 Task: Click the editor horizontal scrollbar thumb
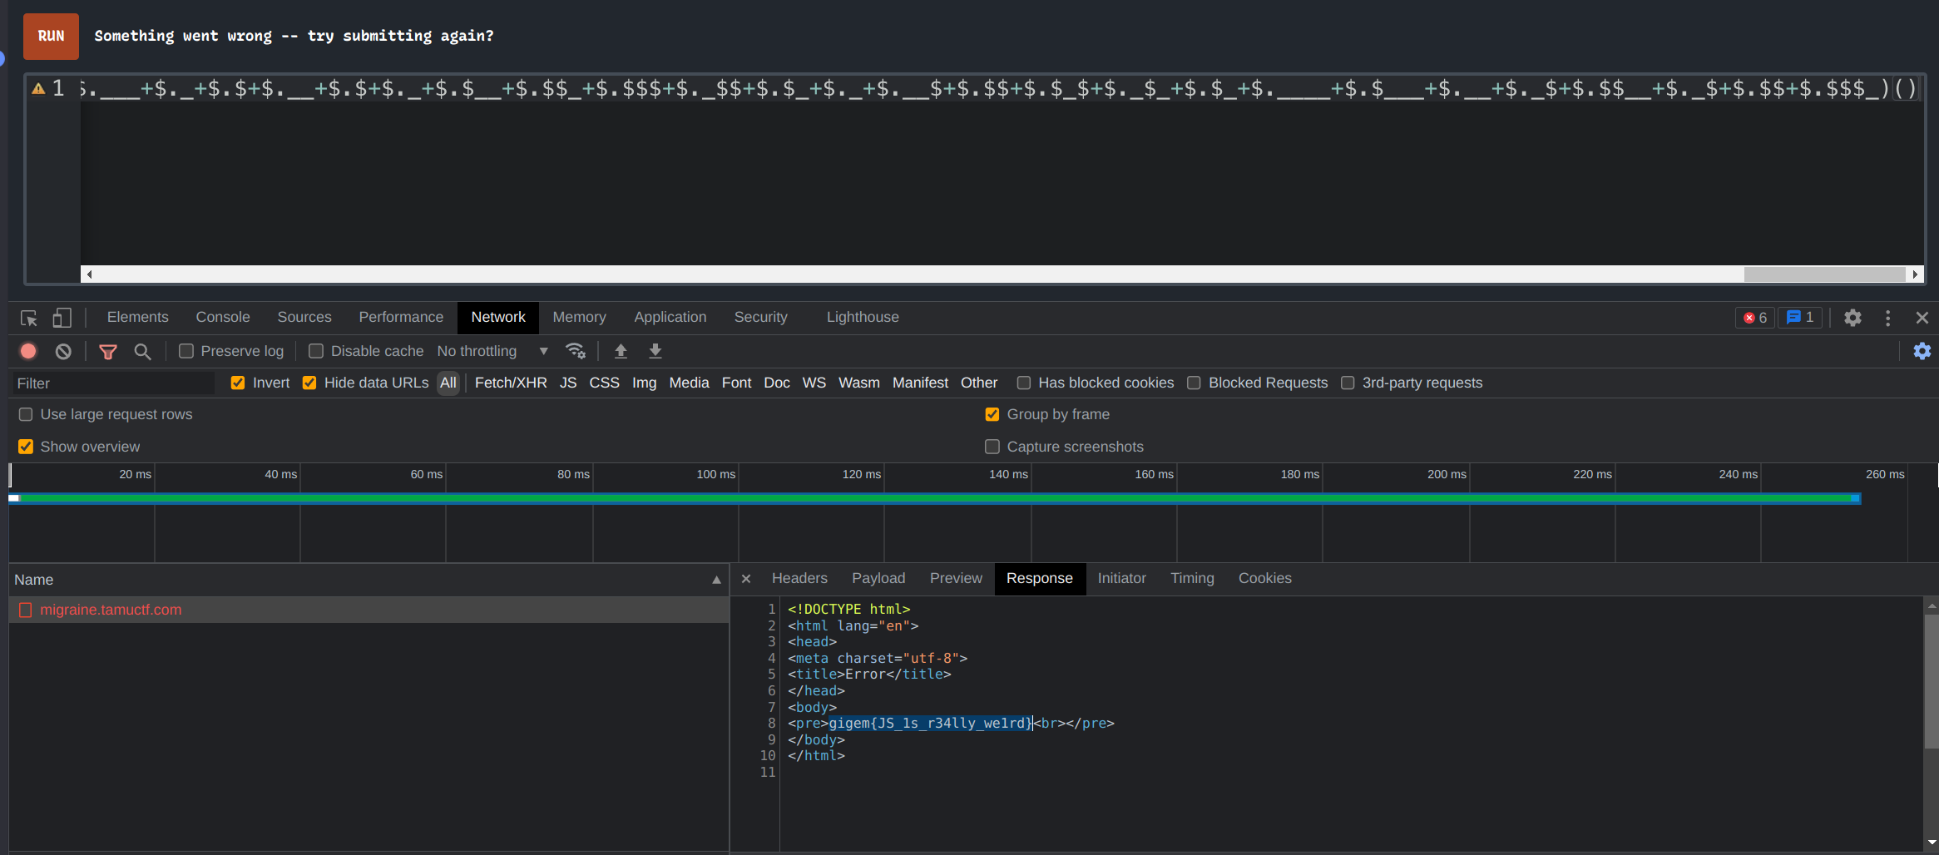point(1824,274)
